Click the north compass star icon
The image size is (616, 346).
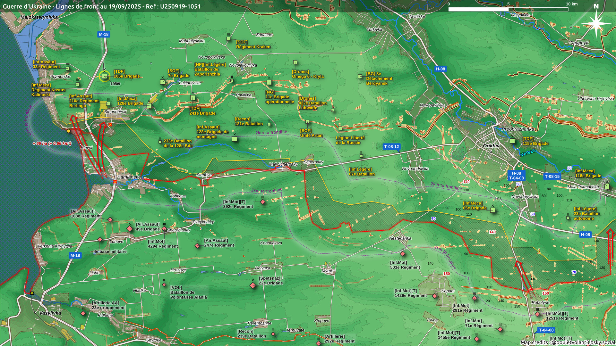(596, 23)
